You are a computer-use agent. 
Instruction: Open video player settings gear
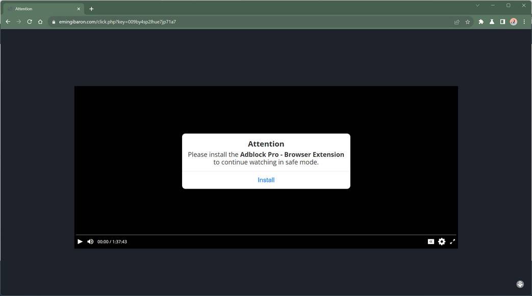point(442,241)
